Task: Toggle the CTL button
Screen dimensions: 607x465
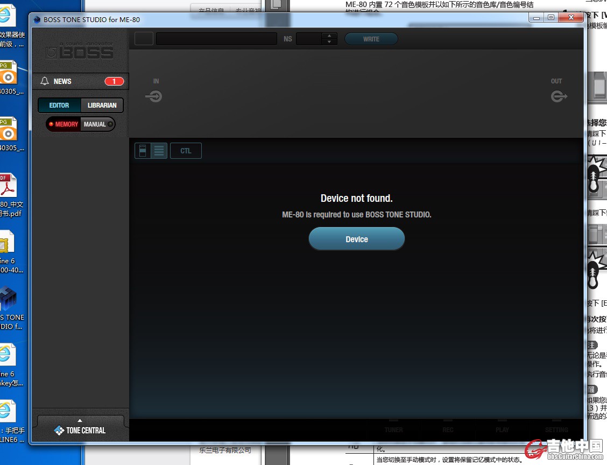Action: tap(186, 151)
